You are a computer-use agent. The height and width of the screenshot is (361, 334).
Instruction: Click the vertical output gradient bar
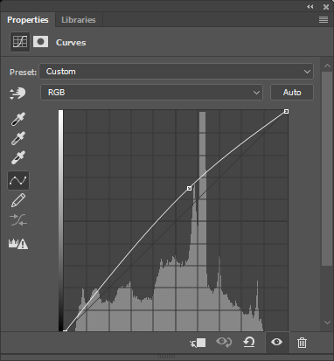[60, 220]
